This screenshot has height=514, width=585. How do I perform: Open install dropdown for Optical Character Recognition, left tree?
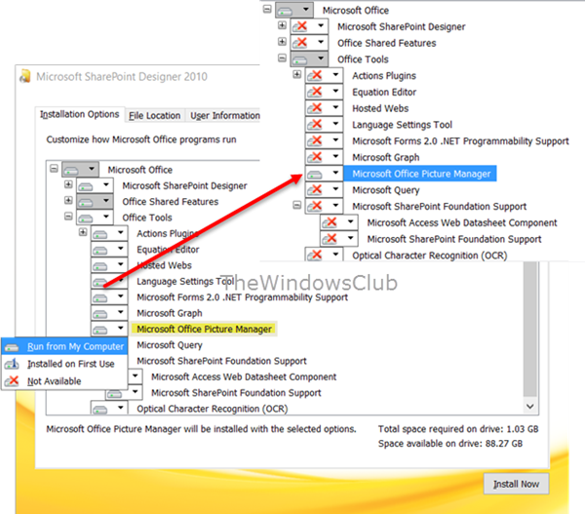pyautogui.click(x=121, y=408)
